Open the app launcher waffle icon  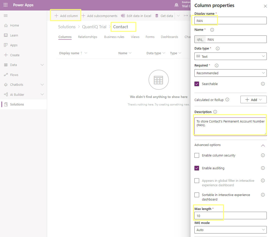5,5
